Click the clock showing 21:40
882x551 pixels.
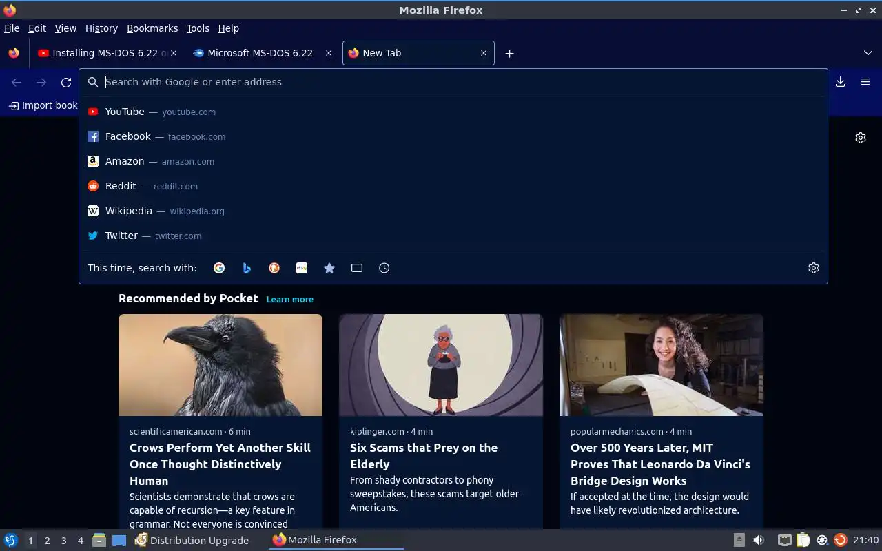[866, 541]
